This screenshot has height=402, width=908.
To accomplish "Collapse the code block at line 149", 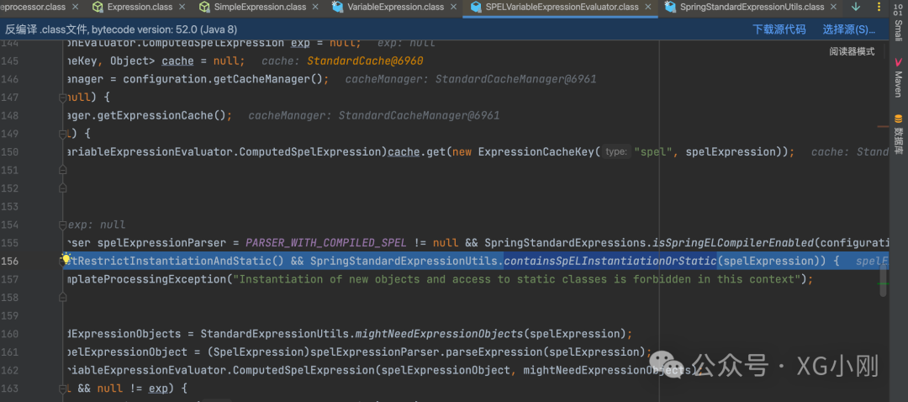I will coord(62,134).
